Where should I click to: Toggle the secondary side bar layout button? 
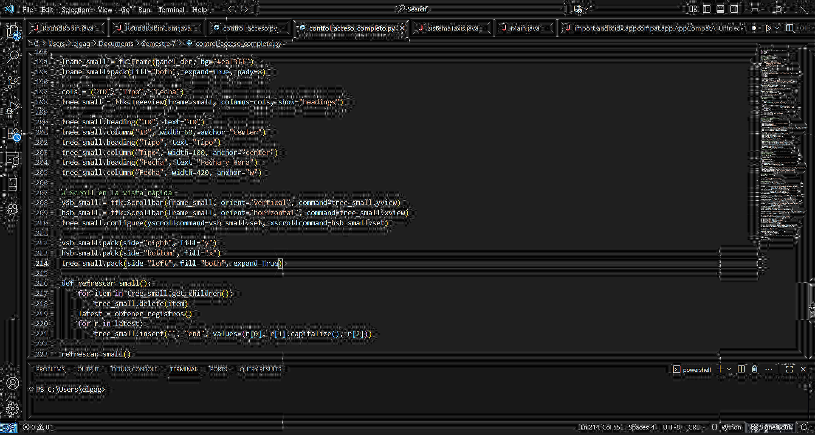coord(734,9)
